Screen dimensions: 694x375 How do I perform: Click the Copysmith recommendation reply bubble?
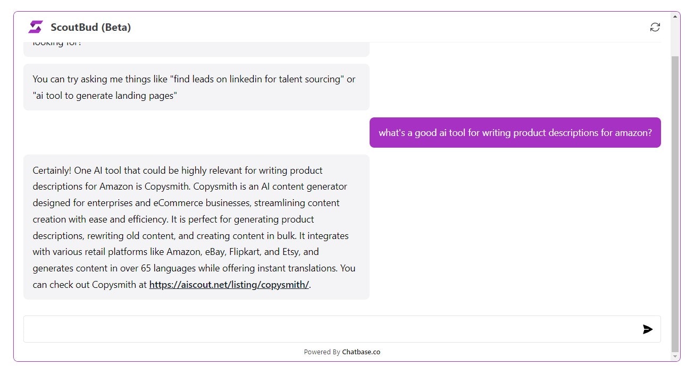tap(196, 227)
